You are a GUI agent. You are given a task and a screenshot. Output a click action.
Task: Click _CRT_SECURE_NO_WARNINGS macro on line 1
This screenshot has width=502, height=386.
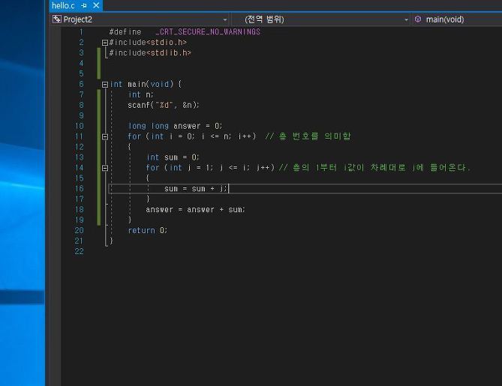[208, 31]
